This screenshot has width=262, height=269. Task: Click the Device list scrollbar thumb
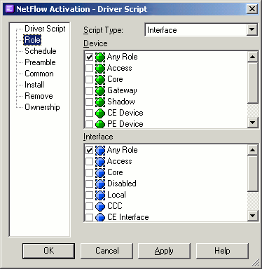tap(252, 83)
